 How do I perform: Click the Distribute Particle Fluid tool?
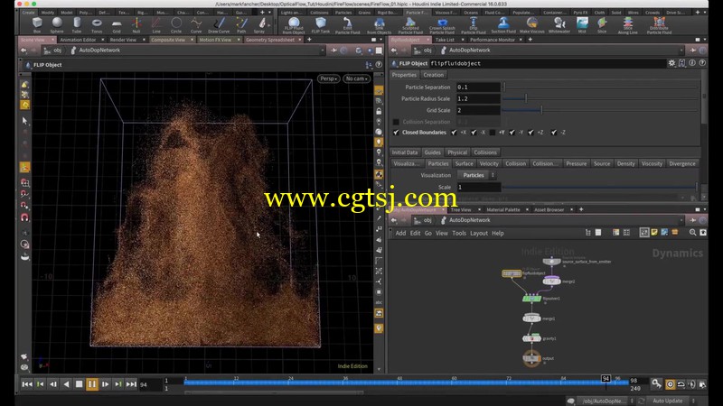coord(659,26)
